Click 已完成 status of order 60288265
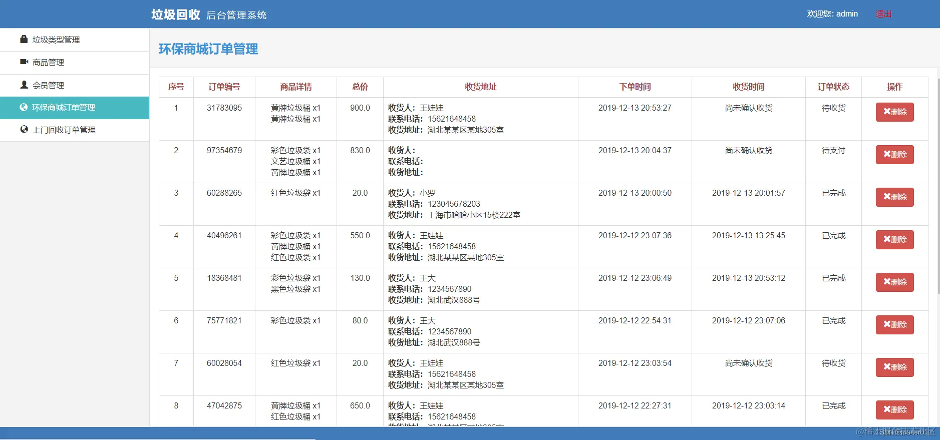Viewport: 940px width, 440px height. pos(833,193)
